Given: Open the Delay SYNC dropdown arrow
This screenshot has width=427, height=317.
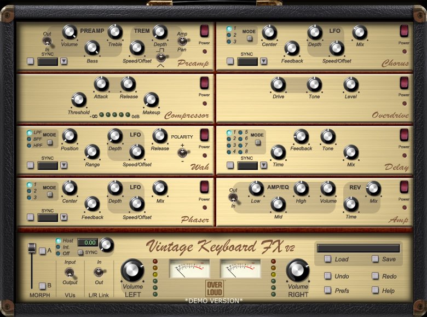Looking at the screenshot, I should (263, 165).
